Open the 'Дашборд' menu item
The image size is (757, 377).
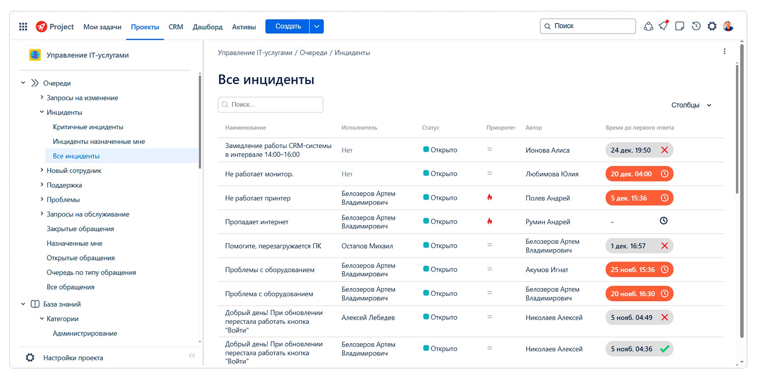point(207,27)
